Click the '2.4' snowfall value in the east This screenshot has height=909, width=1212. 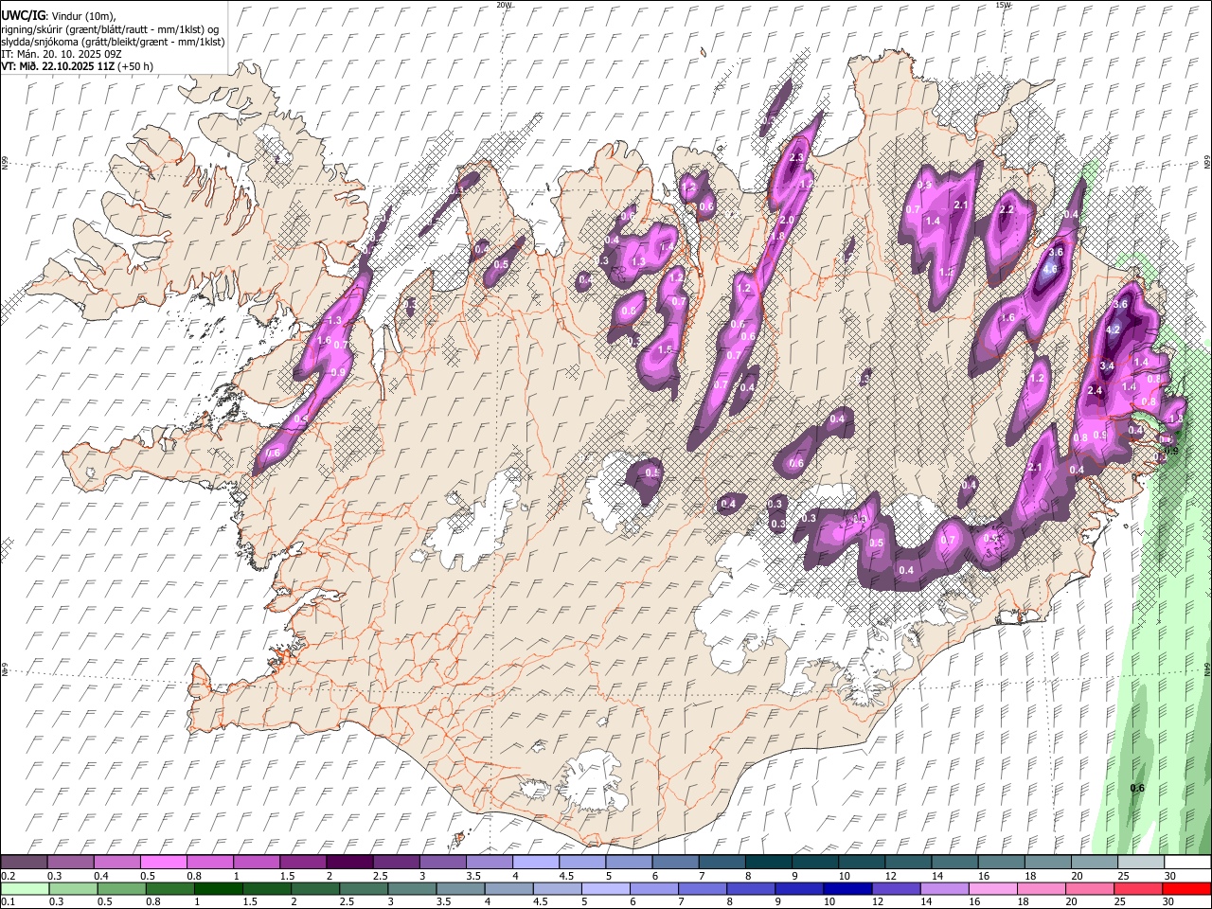click(x=1096, y=391)
